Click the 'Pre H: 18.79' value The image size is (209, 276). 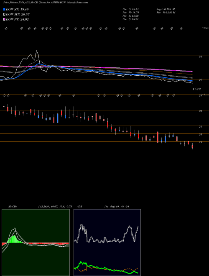click(x=131, y=13)
